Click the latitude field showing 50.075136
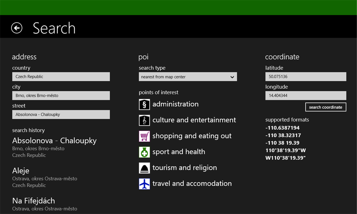 point(306,76)
